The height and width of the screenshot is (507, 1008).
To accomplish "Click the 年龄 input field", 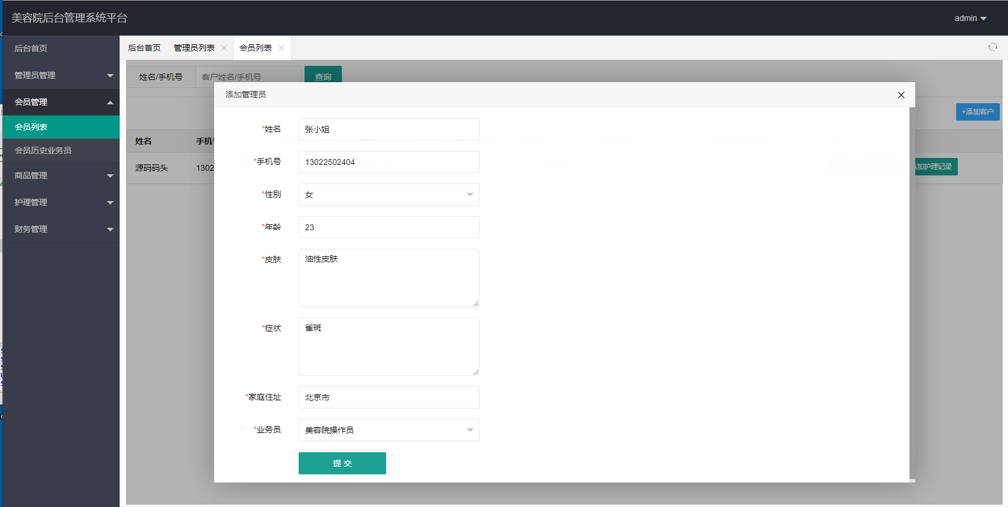I will click(389, 227).
